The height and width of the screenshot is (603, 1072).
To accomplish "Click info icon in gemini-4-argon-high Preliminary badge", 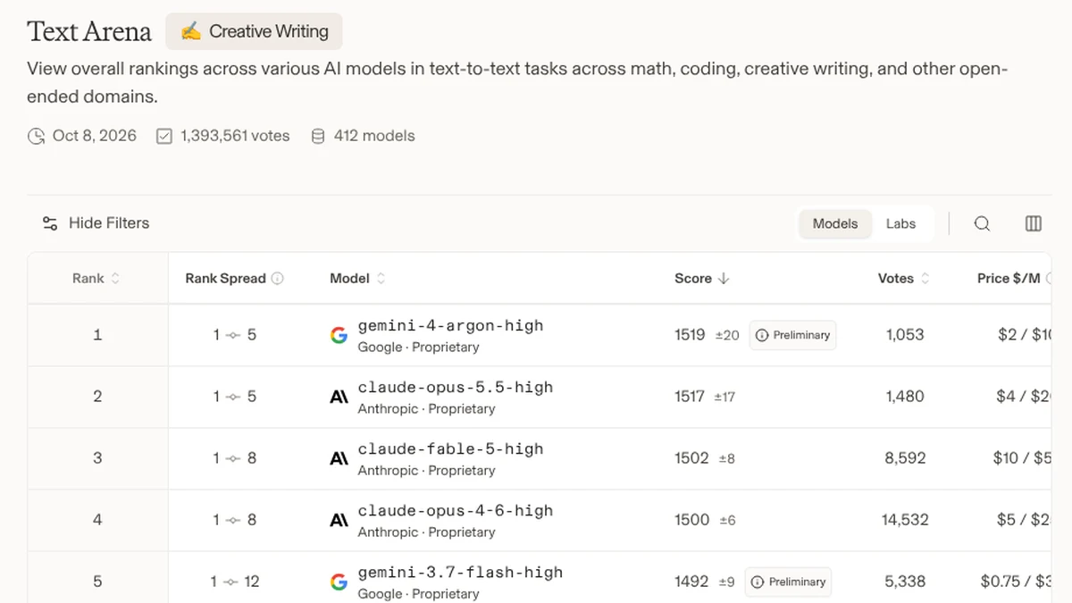I will (x=762, y=335).
